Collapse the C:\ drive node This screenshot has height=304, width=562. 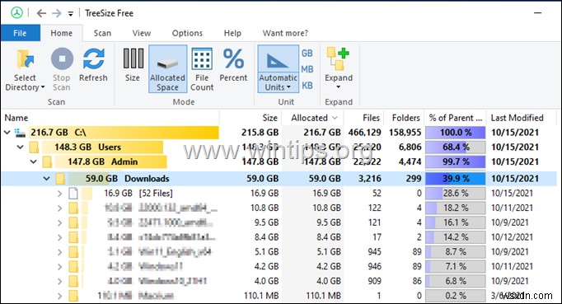click(7, 133)
